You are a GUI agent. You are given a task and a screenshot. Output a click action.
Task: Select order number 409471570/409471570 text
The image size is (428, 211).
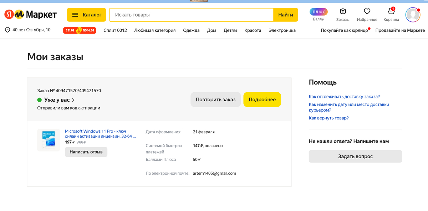coord(78,91)
